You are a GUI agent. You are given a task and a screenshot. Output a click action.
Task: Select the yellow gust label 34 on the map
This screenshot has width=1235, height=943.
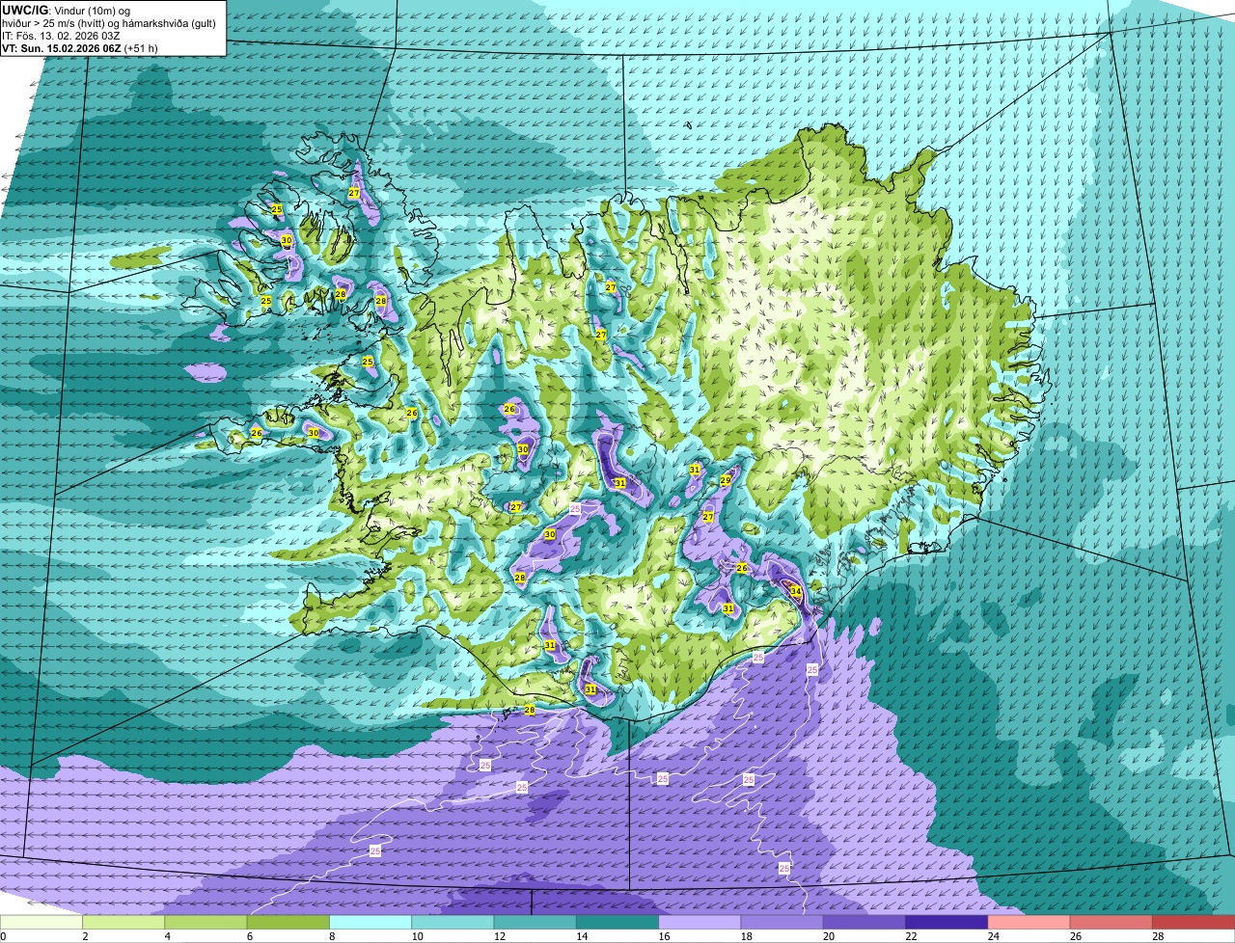click(x=796, y=591)
